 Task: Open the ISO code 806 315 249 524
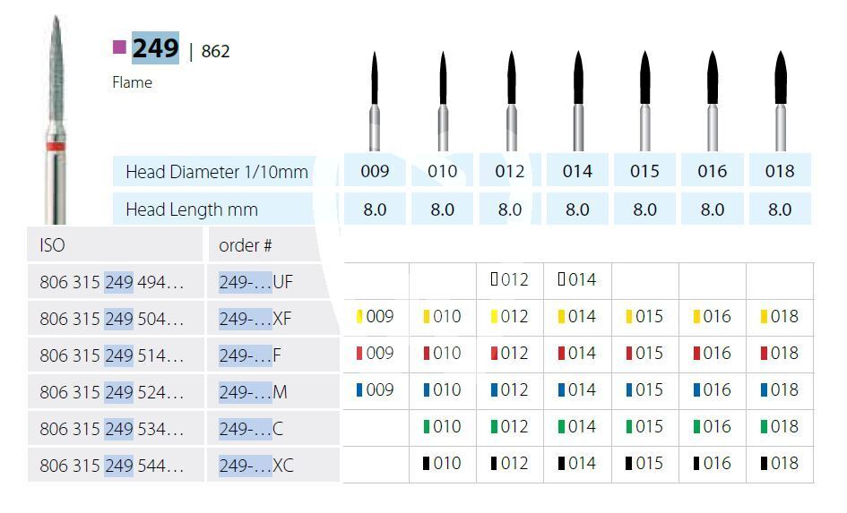click(x=111, y=392)
